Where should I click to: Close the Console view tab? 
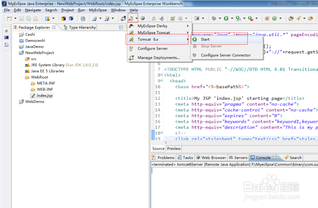coord(274,157)
